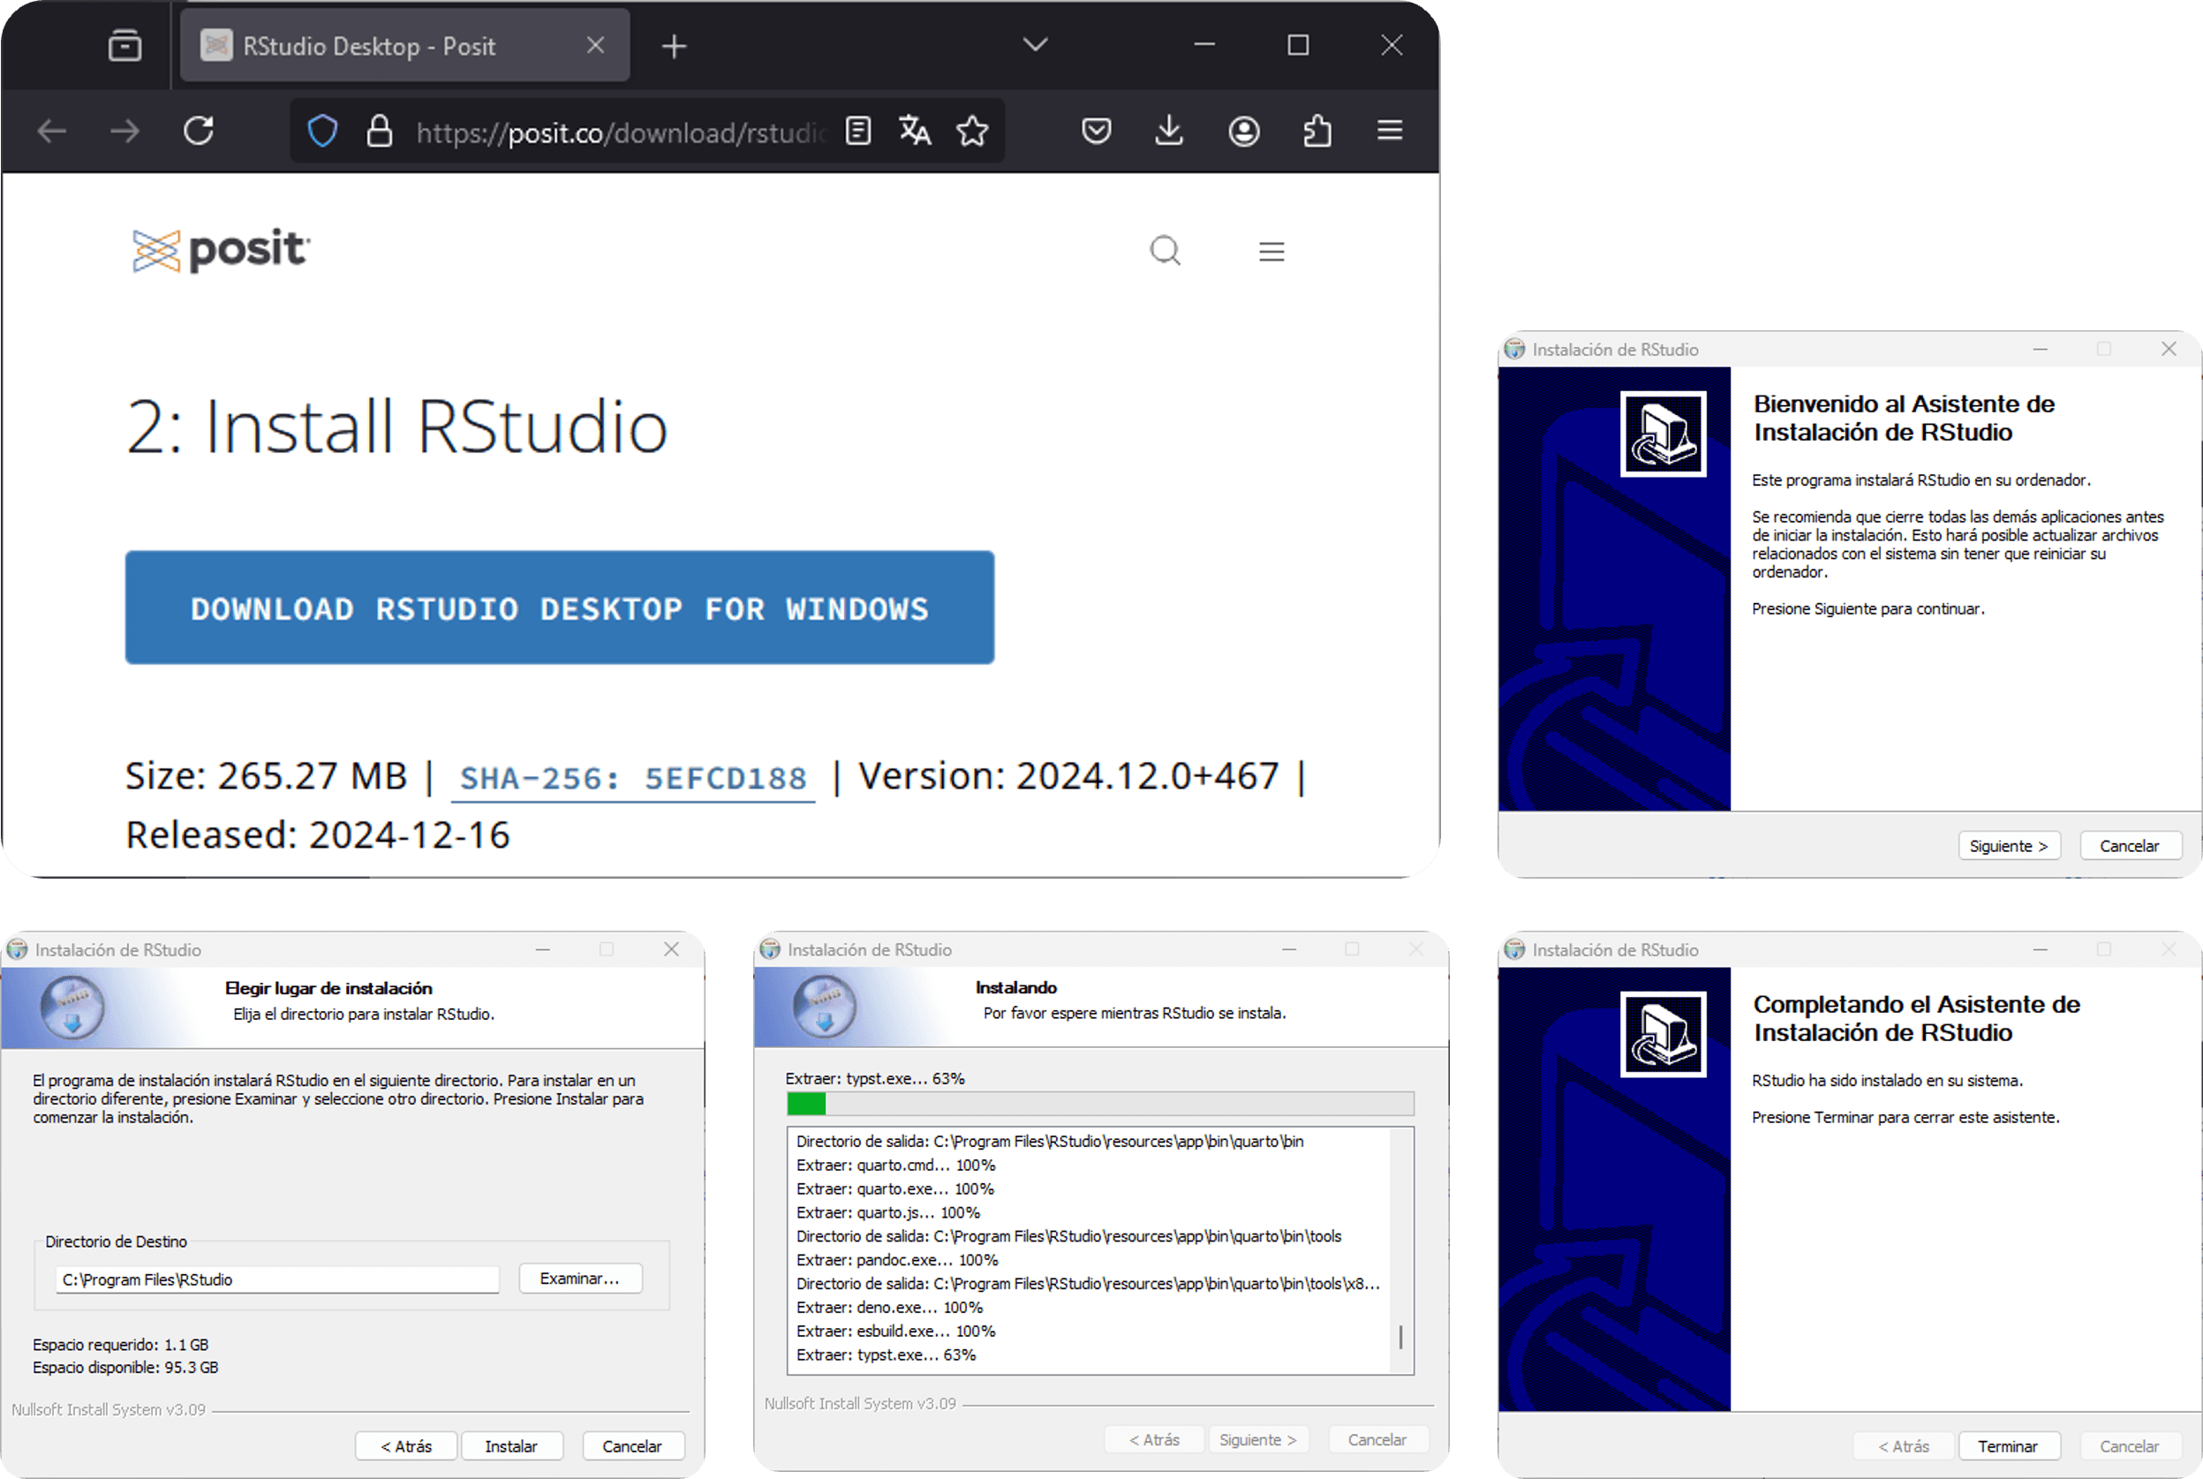Close the Bienvenido installer window
The width and height of the screenshot is (2203, 1479).
click(2169, 349)
